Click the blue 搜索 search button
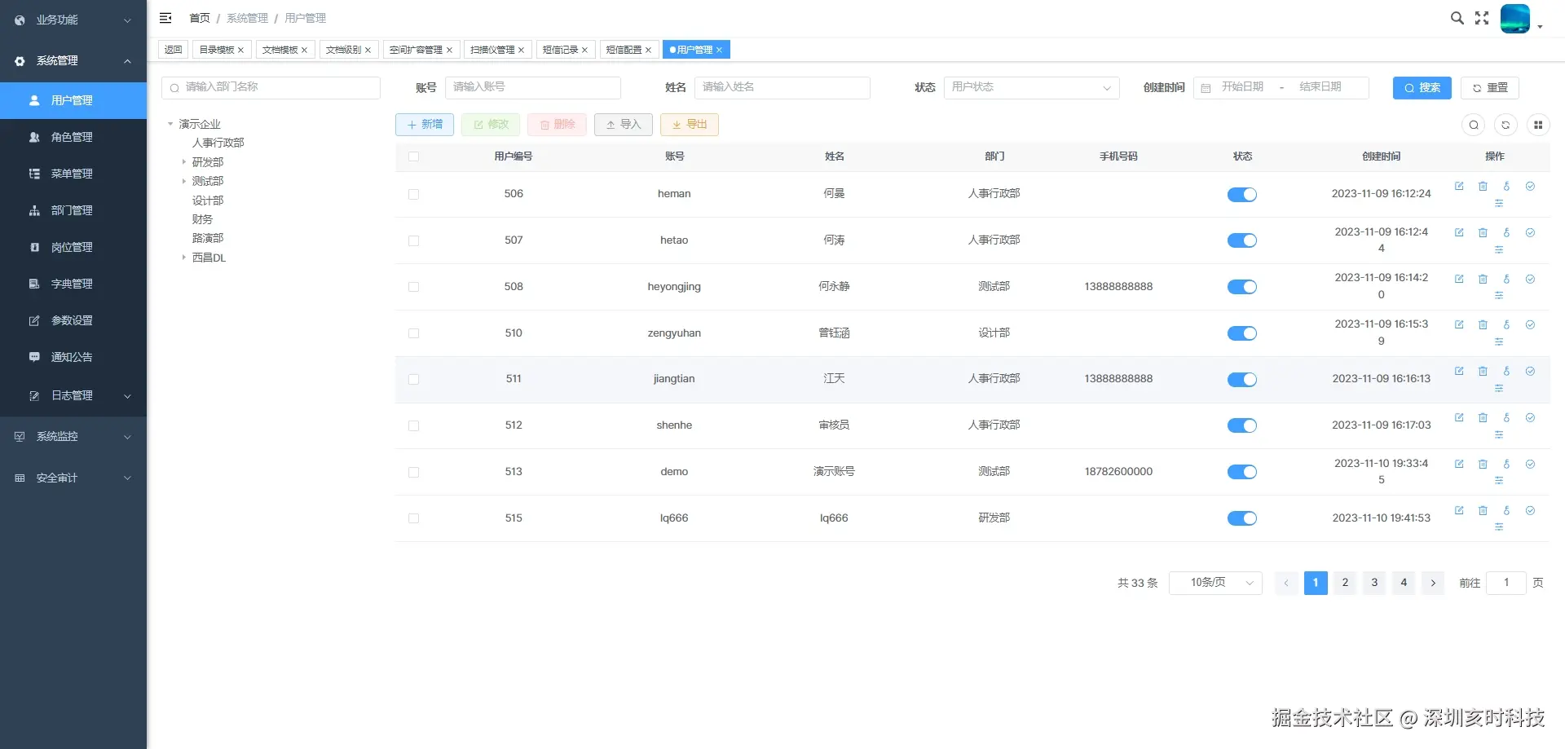1565x749 pixels. point(1422,88)
